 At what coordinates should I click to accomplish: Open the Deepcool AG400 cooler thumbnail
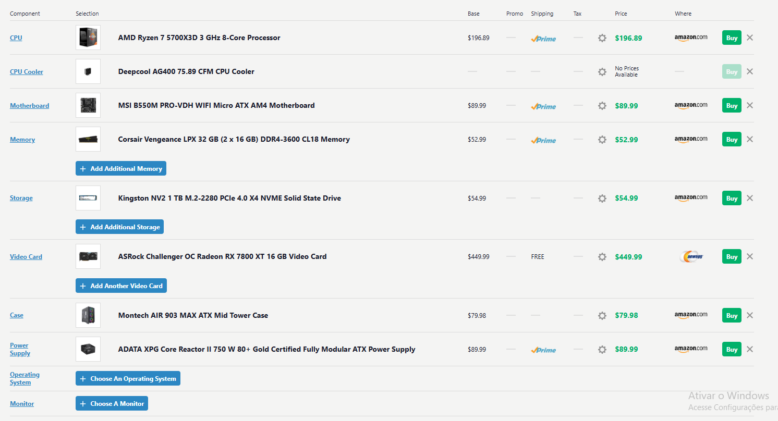[88, 71]
